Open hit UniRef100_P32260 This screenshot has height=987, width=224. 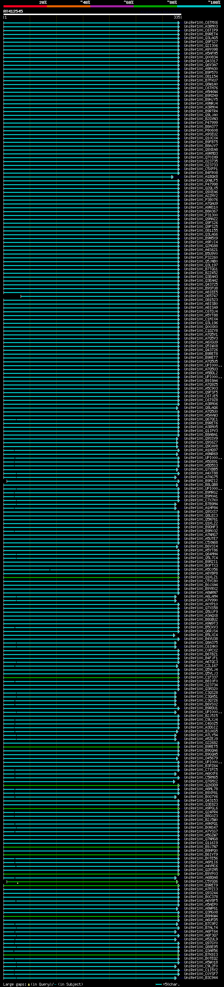click(x=201, y=257)
